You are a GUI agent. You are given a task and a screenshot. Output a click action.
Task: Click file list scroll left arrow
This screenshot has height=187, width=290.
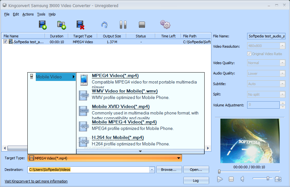[x=5, y=148]
